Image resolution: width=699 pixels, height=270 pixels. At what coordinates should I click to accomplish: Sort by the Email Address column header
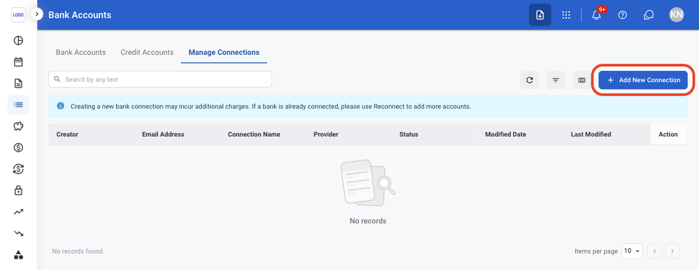163,134
